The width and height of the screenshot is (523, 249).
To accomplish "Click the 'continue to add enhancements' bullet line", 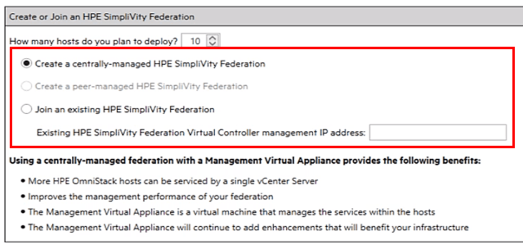I will [x=248, y=227].
